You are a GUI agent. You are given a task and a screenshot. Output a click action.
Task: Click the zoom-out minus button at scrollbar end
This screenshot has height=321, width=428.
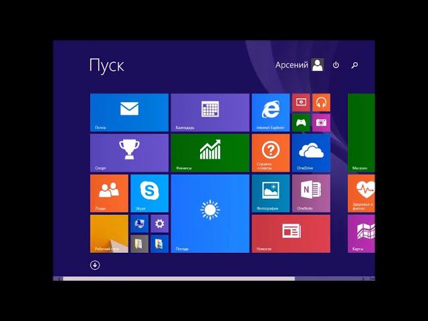pyautogui.click(x=372, y=278)
